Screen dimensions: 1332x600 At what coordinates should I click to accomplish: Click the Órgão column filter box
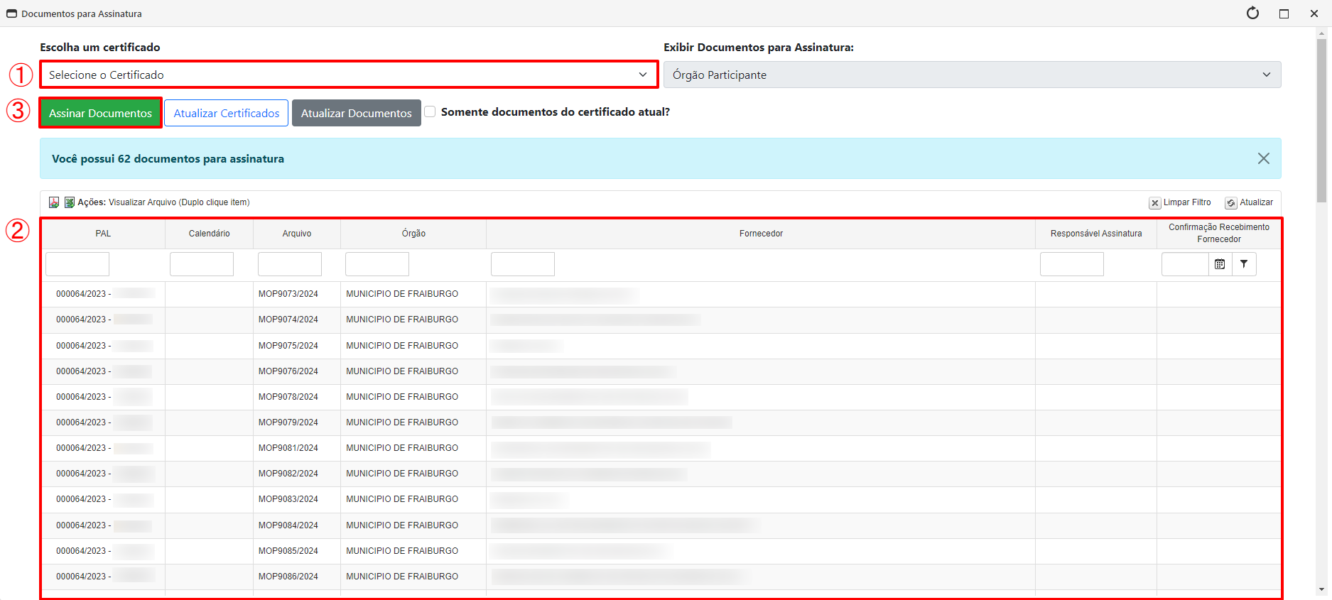[x=377, y=264]
